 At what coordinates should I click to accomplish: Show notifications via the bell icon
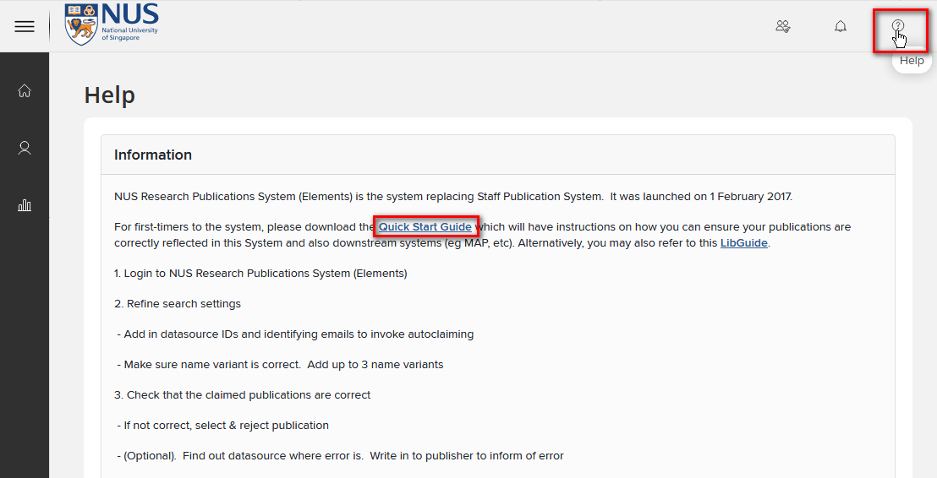(841, 26)
